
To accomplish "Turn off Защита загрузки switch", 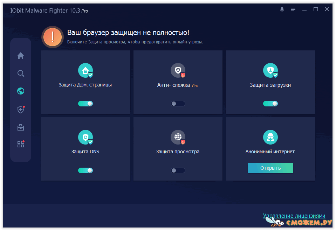I will pyautogui.click(x=270, y=104).
